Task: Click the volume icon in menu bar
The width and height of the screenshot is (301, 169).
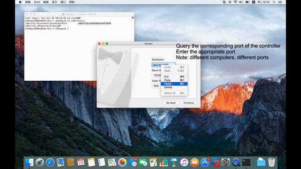Action: [x=241, y=2]
